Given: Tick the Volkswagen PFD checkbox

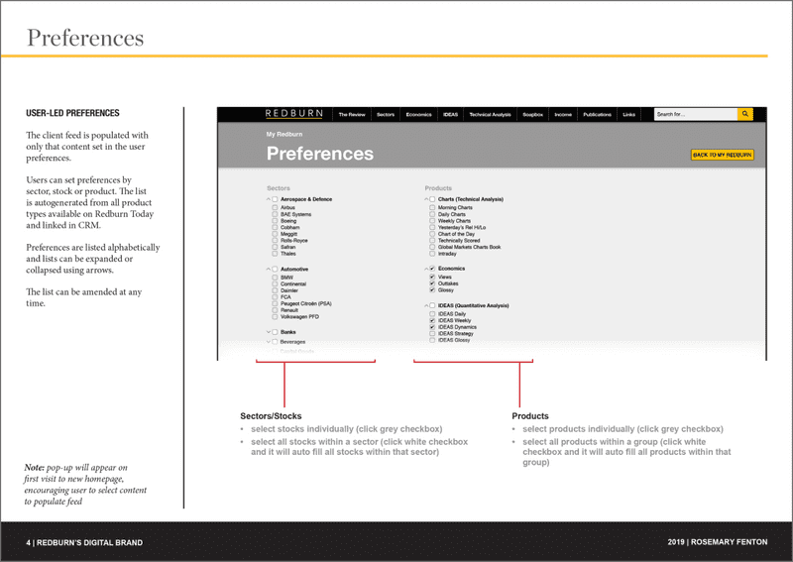Looking at the screenshot, I should click(276, 316).
